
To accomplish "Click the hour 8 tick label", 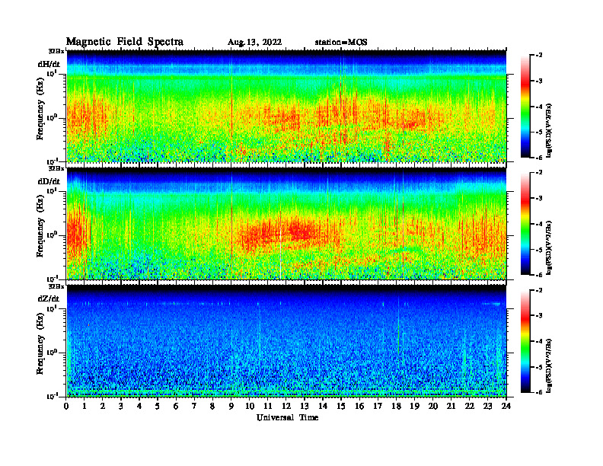I will pyautogui.click(x=212, y=407).
